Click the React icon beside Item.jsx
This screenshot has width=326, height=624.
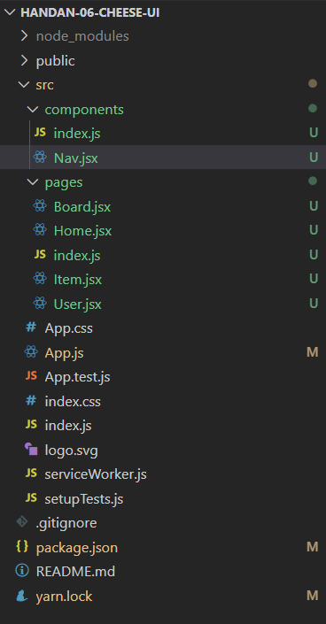pyautogui.click(x=40, y=279)
